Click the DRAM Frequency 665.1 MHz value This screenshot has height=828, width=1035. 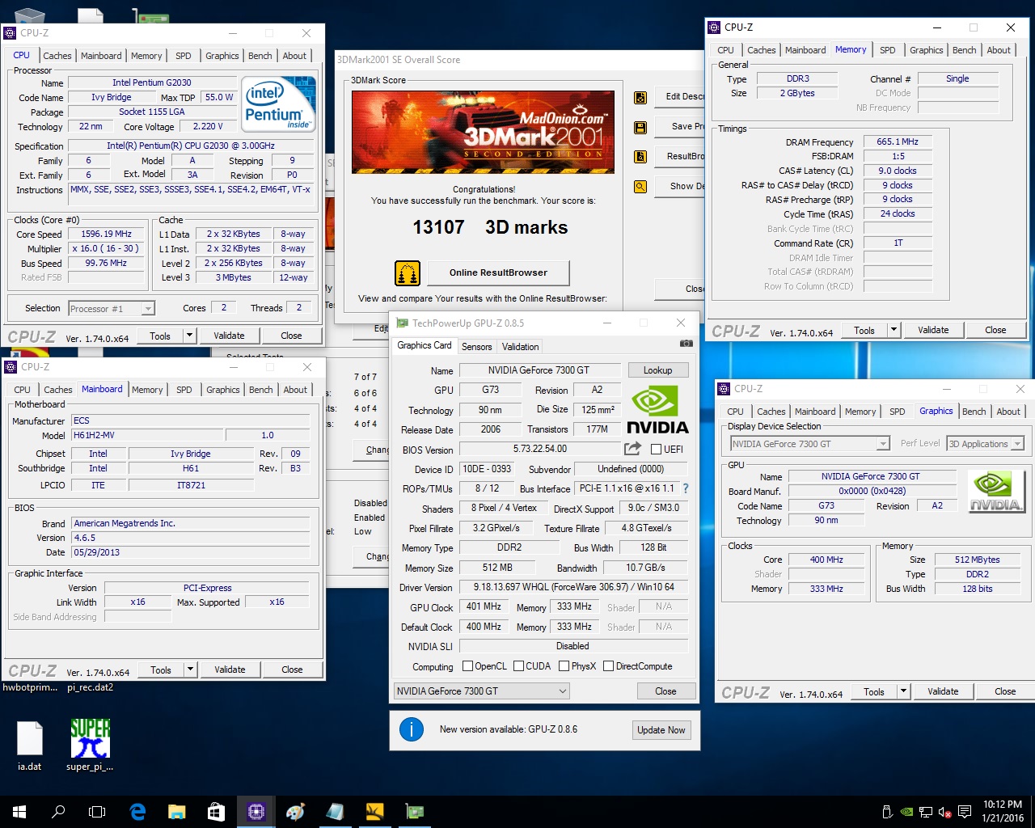[x=898, y=142]
